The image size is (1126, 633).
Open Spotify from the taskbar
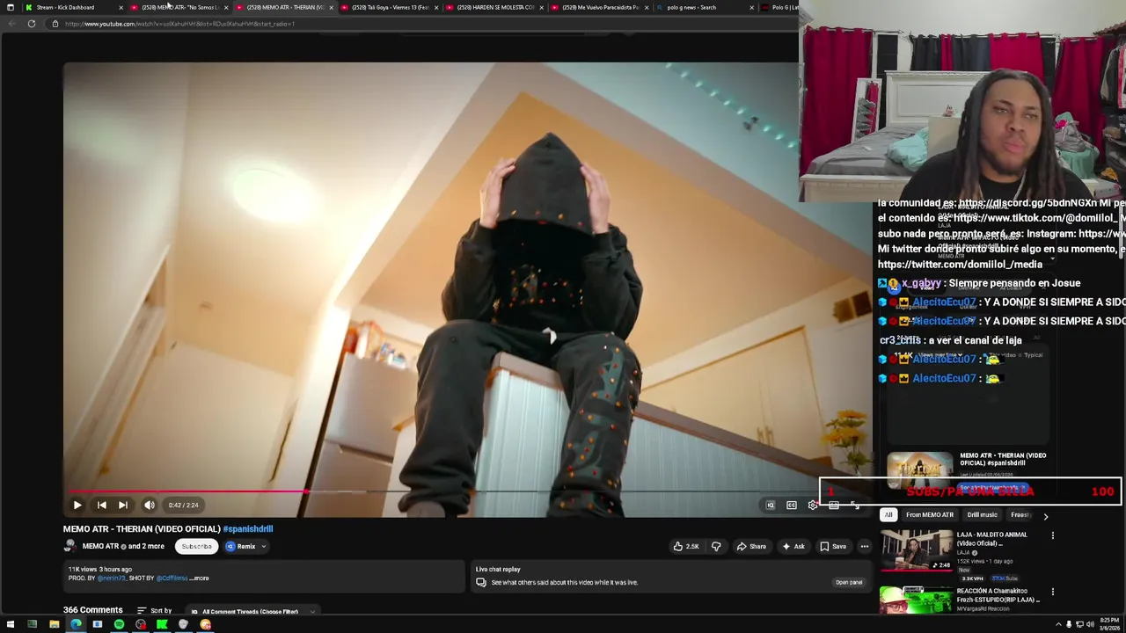119,624
